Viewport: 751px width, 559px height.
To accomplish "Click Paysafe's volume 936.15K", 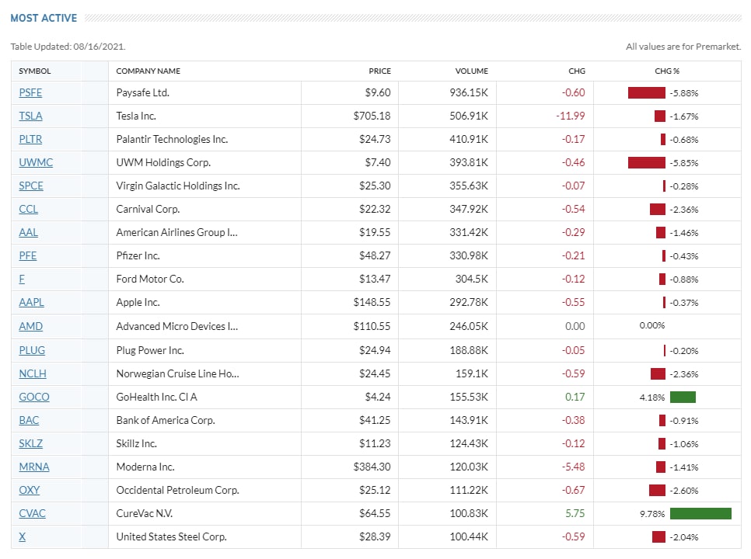I will point(469,92).
